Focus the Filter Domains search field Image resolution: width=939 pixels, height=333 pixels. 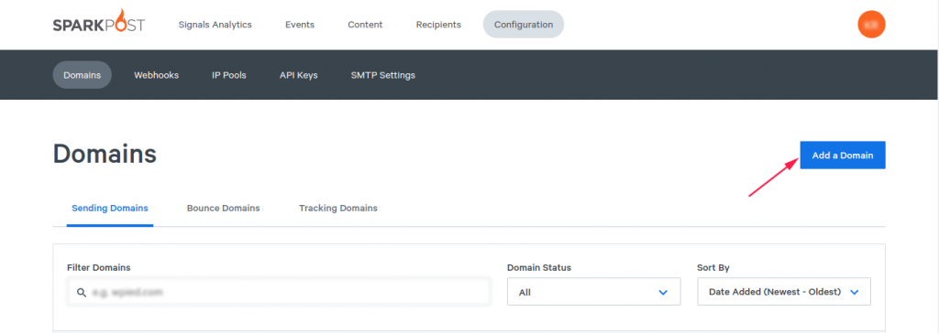coord(279,293)
